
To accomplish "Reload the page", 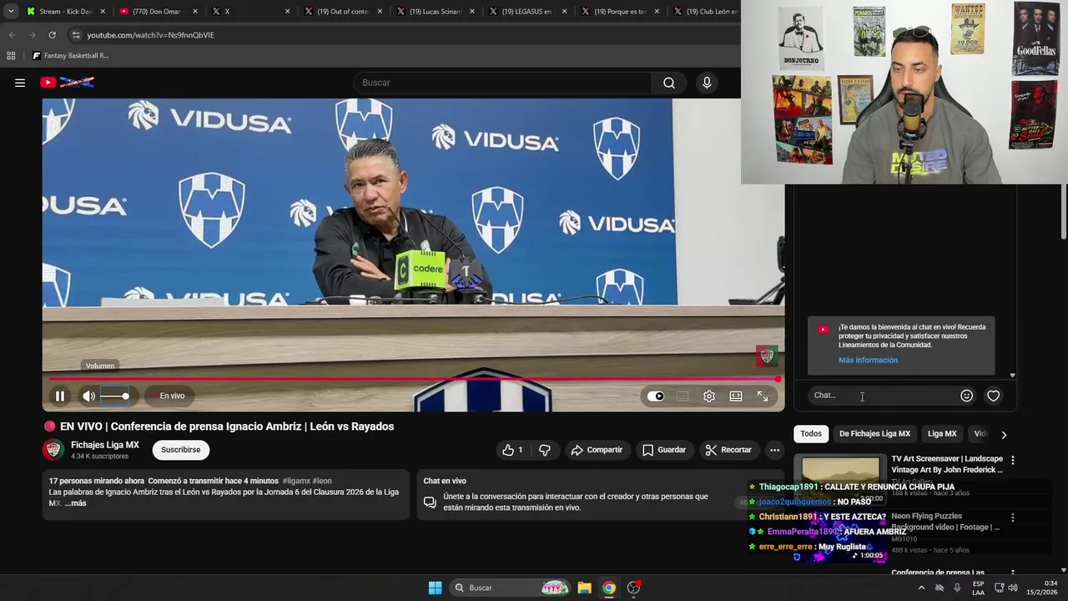I will pyautogui.click(x=52, y=35).
